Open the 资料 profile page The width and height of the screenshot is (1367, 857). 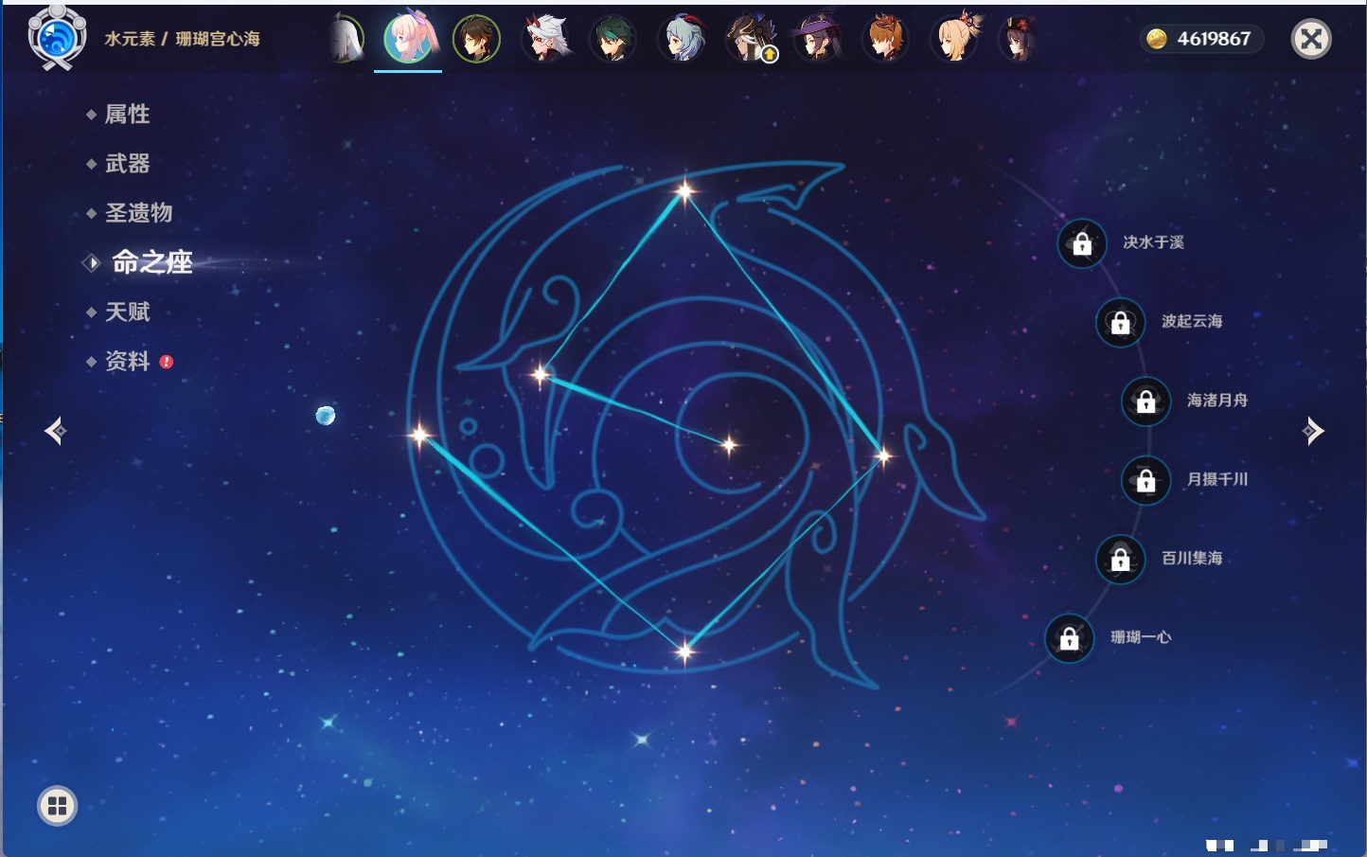(127, 361)
